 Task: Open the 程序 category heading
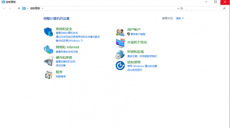click(59, 72)
